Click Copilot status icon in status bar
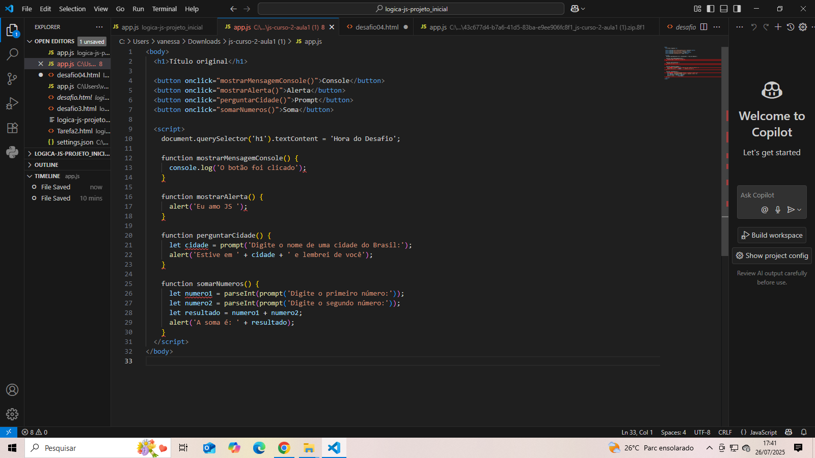The image size is (815, 458). [789, 432]
